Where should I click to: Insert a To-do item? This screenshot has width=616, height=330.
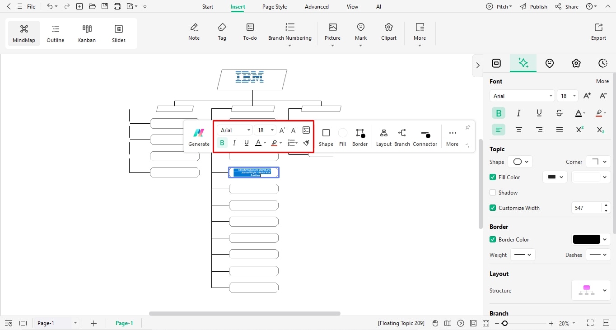(250, 32)
